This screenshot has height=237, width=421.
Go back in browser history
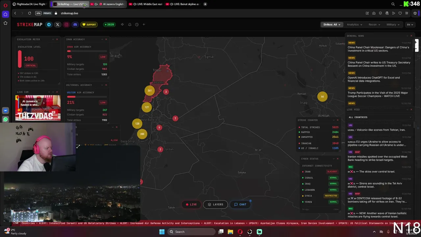click(15, 13)
